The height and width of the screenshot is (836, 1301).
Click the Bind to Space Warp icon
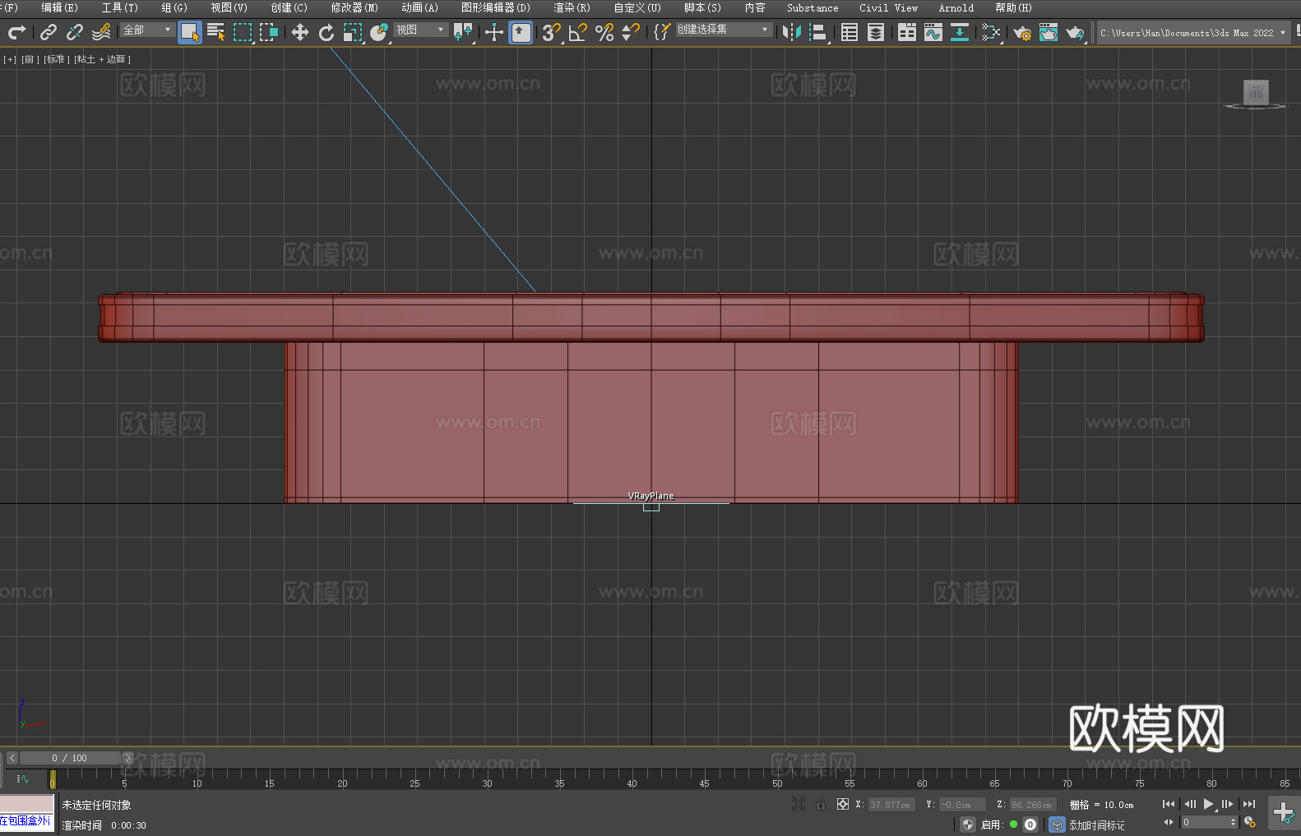pyautogui.click(x=101, y=32)
